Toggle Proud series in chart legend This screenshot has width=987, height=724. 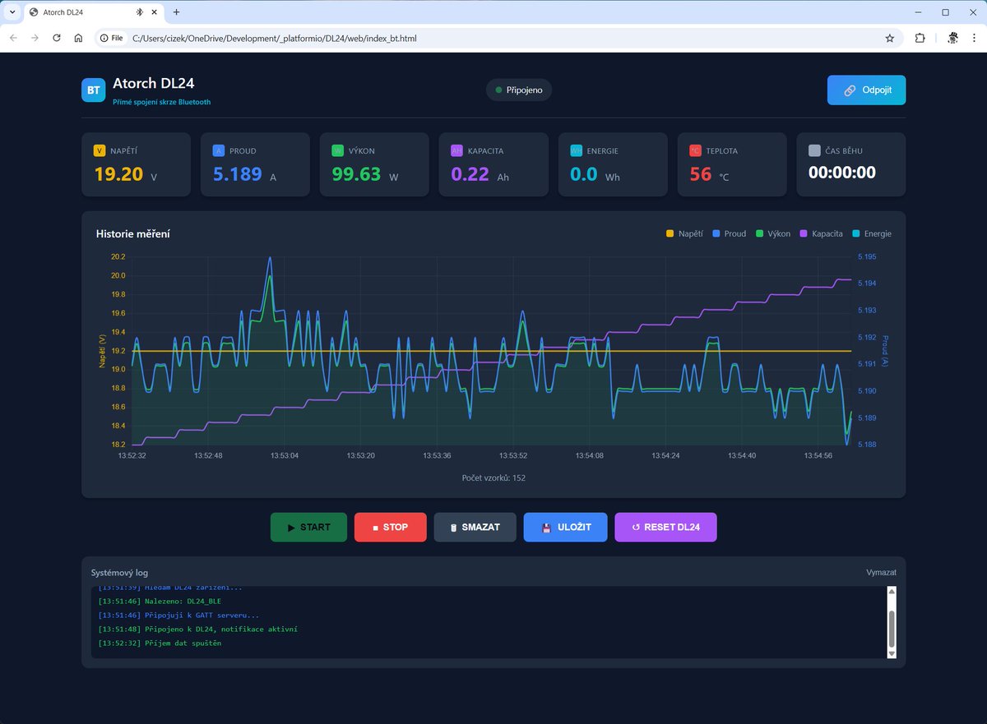pos(729,233)
